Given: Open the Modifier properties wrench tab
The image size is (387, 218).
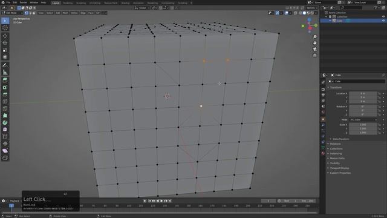Looking at the screenshot, I should click(x=323, y=125).
